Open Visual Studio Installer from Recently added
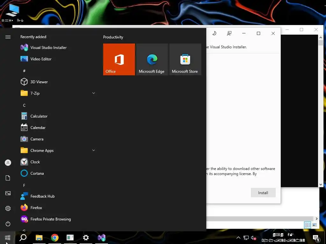 click(x=58, y=48)
